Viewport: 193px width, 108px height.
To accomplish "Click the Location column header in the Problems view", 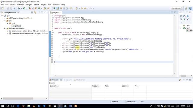I will click(128, 86).
